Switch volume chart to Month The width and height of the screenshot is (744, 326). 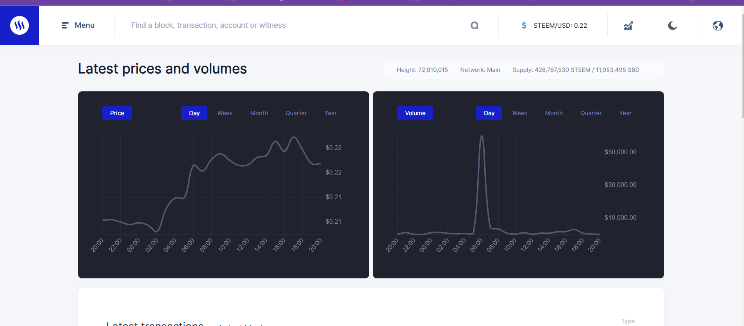pos(554,113)
